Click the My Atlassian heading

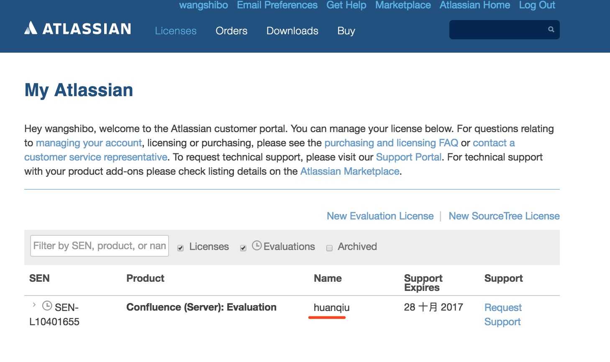coord(79,90)
